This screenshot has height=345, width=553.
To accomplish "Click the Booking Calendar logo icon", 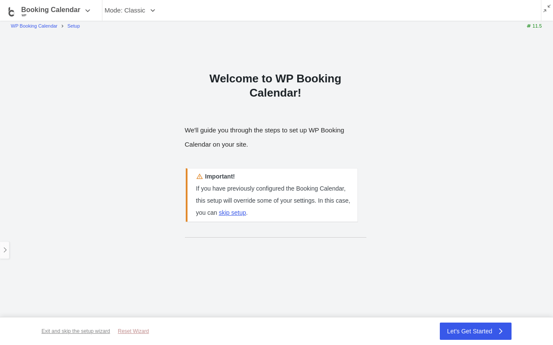I will [12, 12].
